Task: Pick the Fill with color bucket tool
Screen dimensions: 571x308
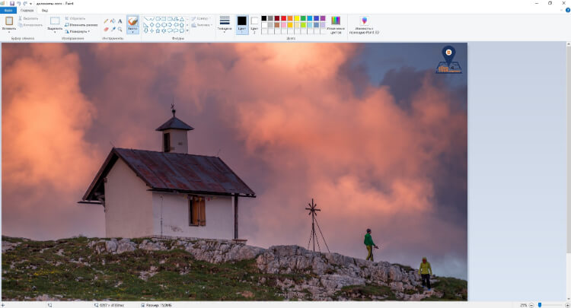Action: pyautogui.click(x=113, y=21)
